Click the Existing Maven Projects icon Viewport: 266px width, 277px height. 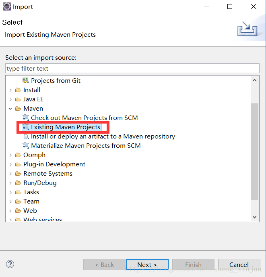click(x=25, y=127)
